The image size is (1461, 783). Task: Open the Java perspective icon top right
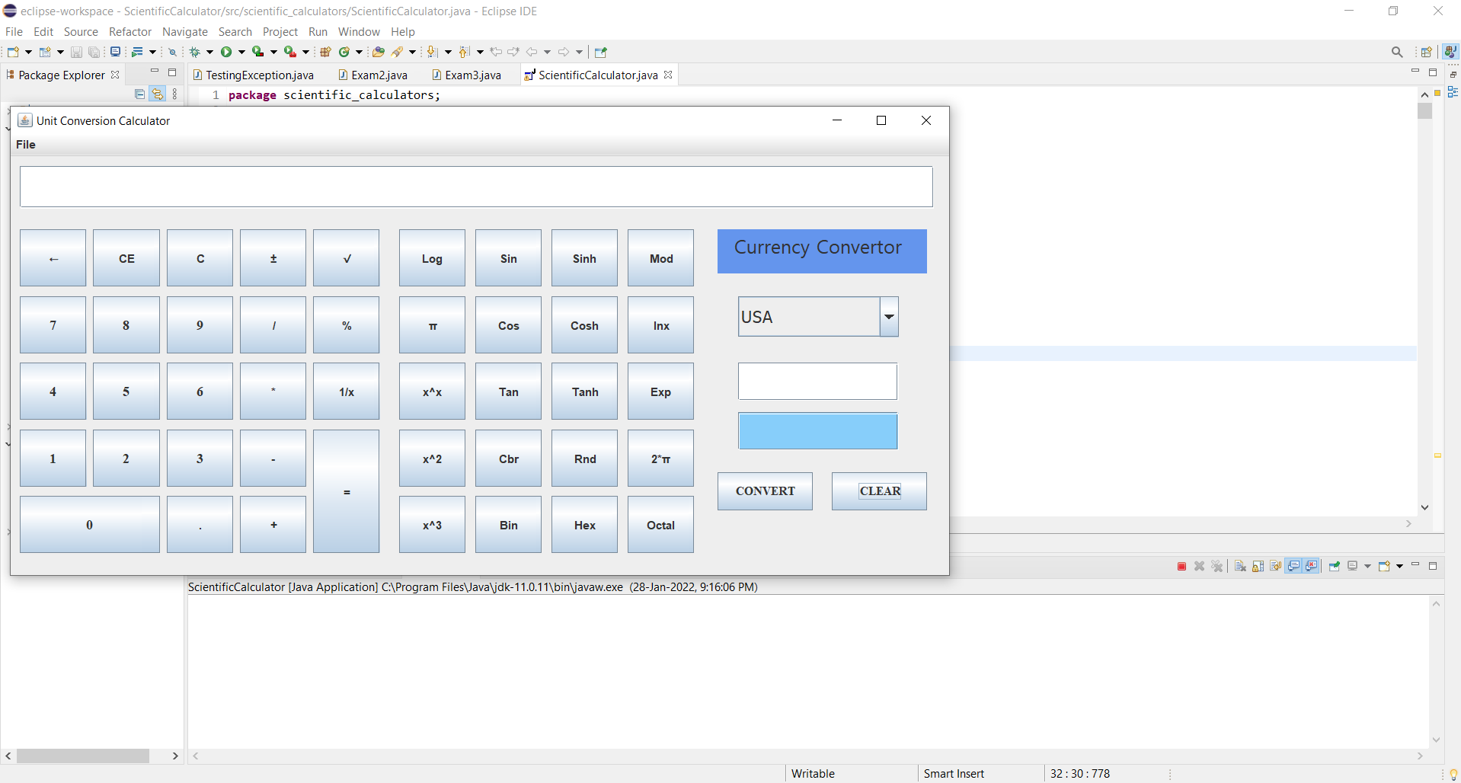[x=1451, y=51]
